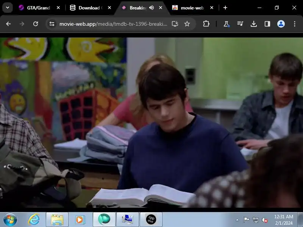Launch Internet Explorer from taskbar
This screenshot has height=227, width=303.
coord(34,219)
